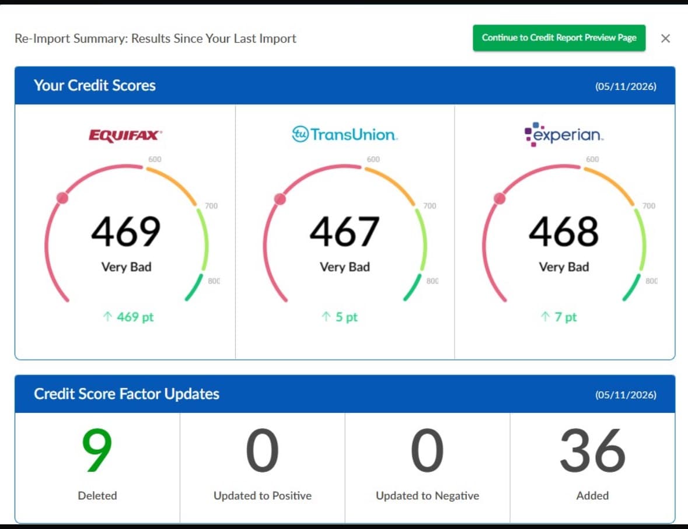Click the Credit Score Factor Updates header title
This screenshot has height=529, width=688.
pos(127,394)
